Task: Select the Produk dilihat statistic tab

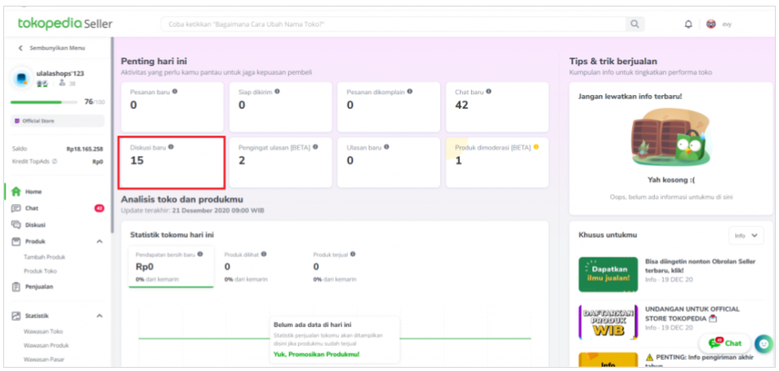Action: (245, 267)
